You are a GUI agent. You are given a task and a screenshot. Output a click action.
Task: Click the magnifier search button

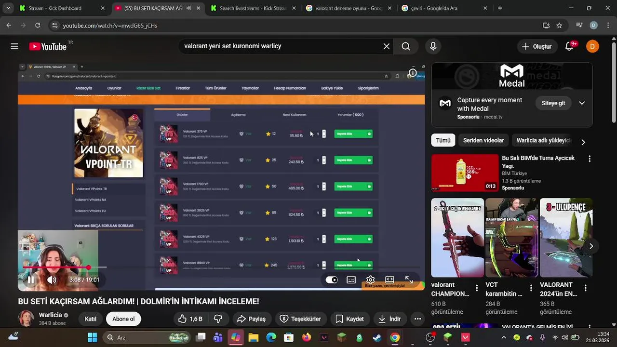(x=406, y=46)
